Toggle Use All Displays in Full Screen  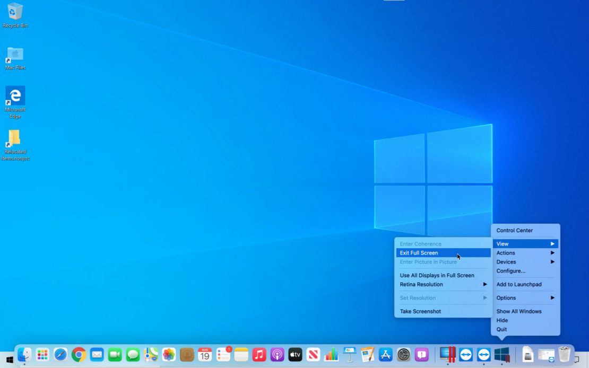(x=437, y=275)
